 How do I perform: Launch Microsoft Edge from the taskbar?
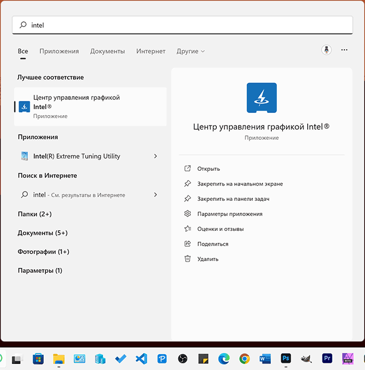(x=224, y=359)
